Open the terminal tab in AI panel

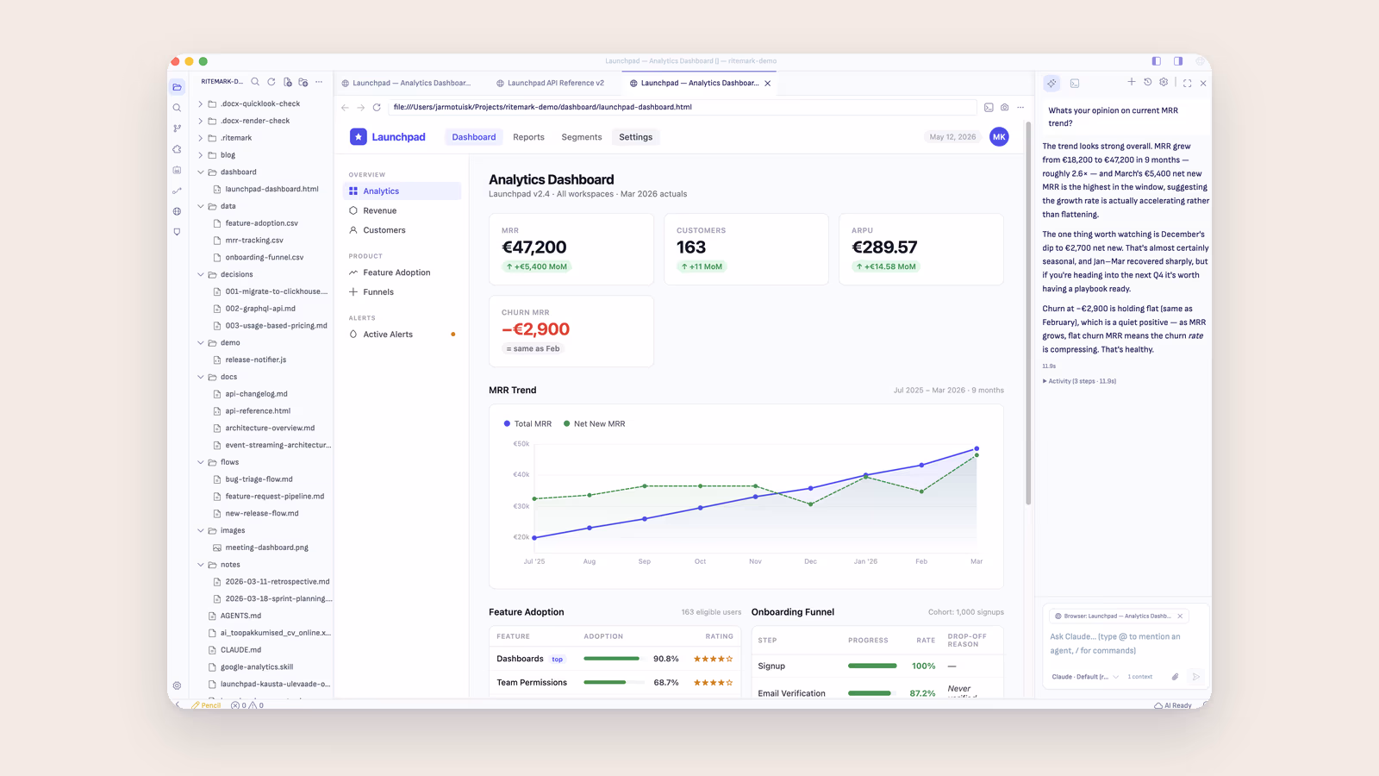coord(1075,84)
